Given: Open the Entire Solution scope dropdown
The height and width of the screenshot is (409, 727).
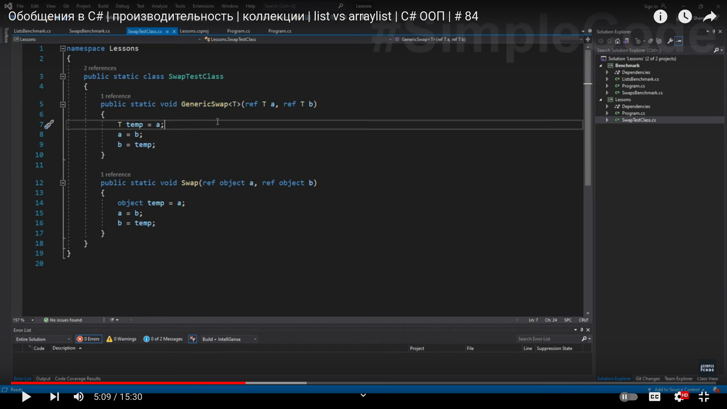Looking at the screenshot, I should [x=43, y=339].
